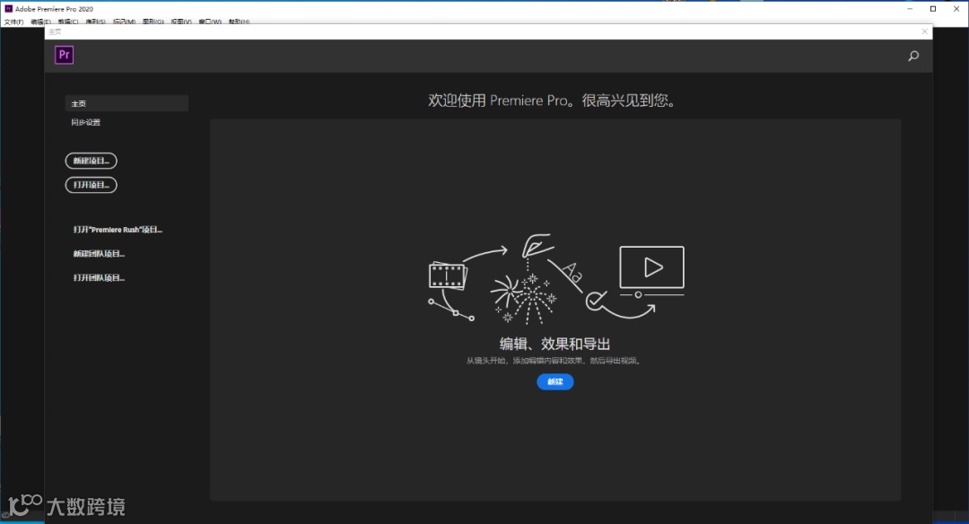Open the 窗口(W) menu
The width and height of the screenshot is (969, 524).
pos(209,22)
